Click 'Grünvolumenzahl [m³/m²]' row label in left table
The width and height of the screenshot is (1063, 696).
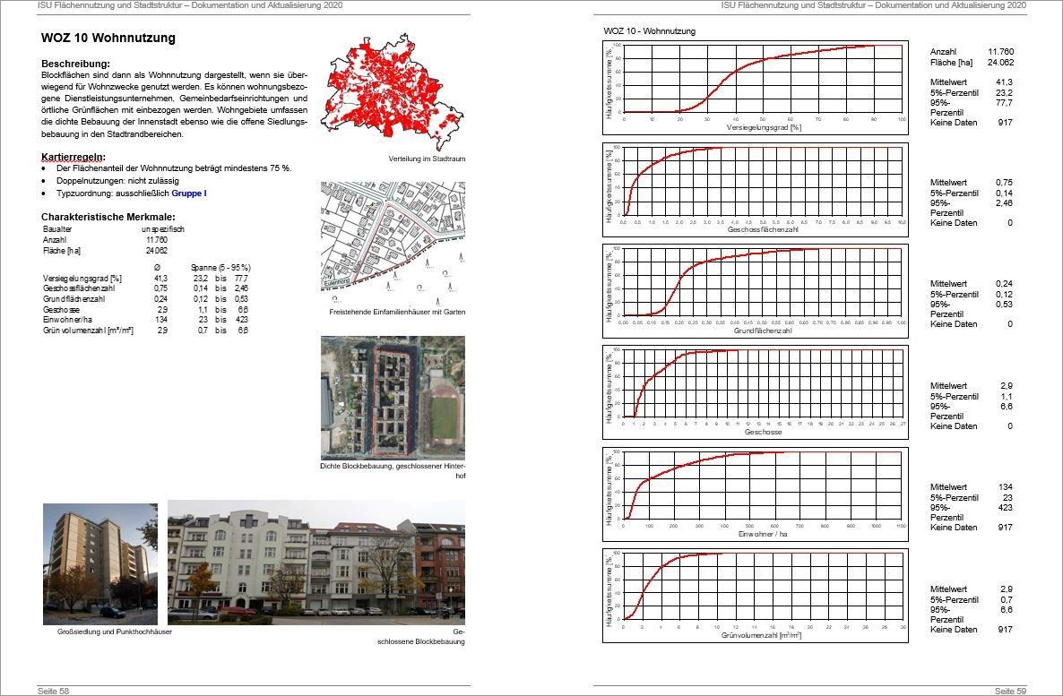coord(88,331)
